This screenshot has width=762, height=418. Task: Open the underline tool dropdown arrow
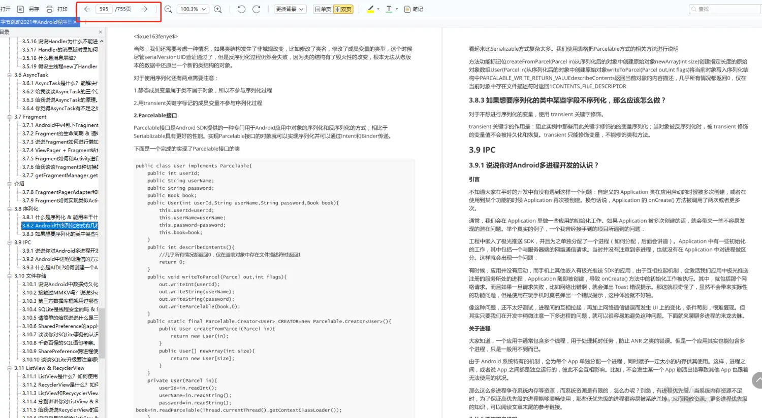(x=397, y=9)
